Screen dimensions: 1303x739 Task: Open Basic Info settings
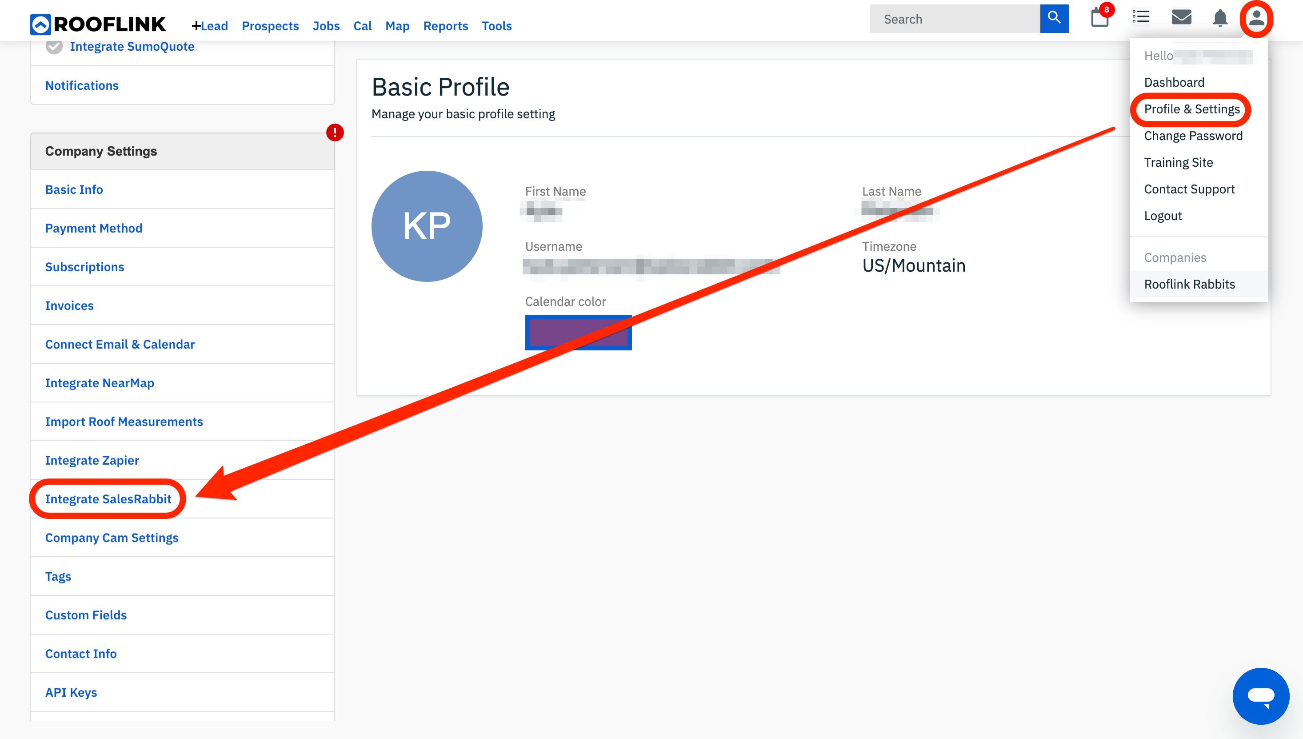click(x=74, y=189)
